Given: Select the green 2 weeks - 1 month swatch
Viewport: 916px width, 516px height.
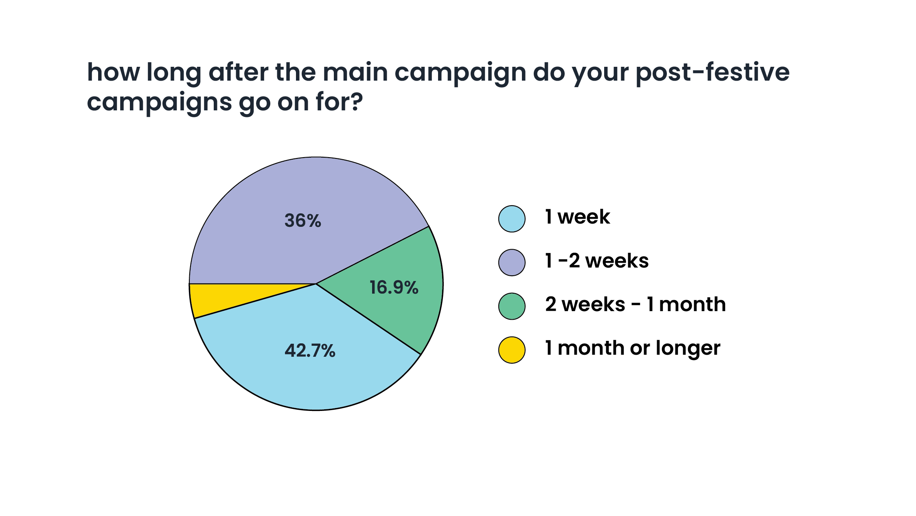Looking at the screenshot, I should tap(512, 306).
